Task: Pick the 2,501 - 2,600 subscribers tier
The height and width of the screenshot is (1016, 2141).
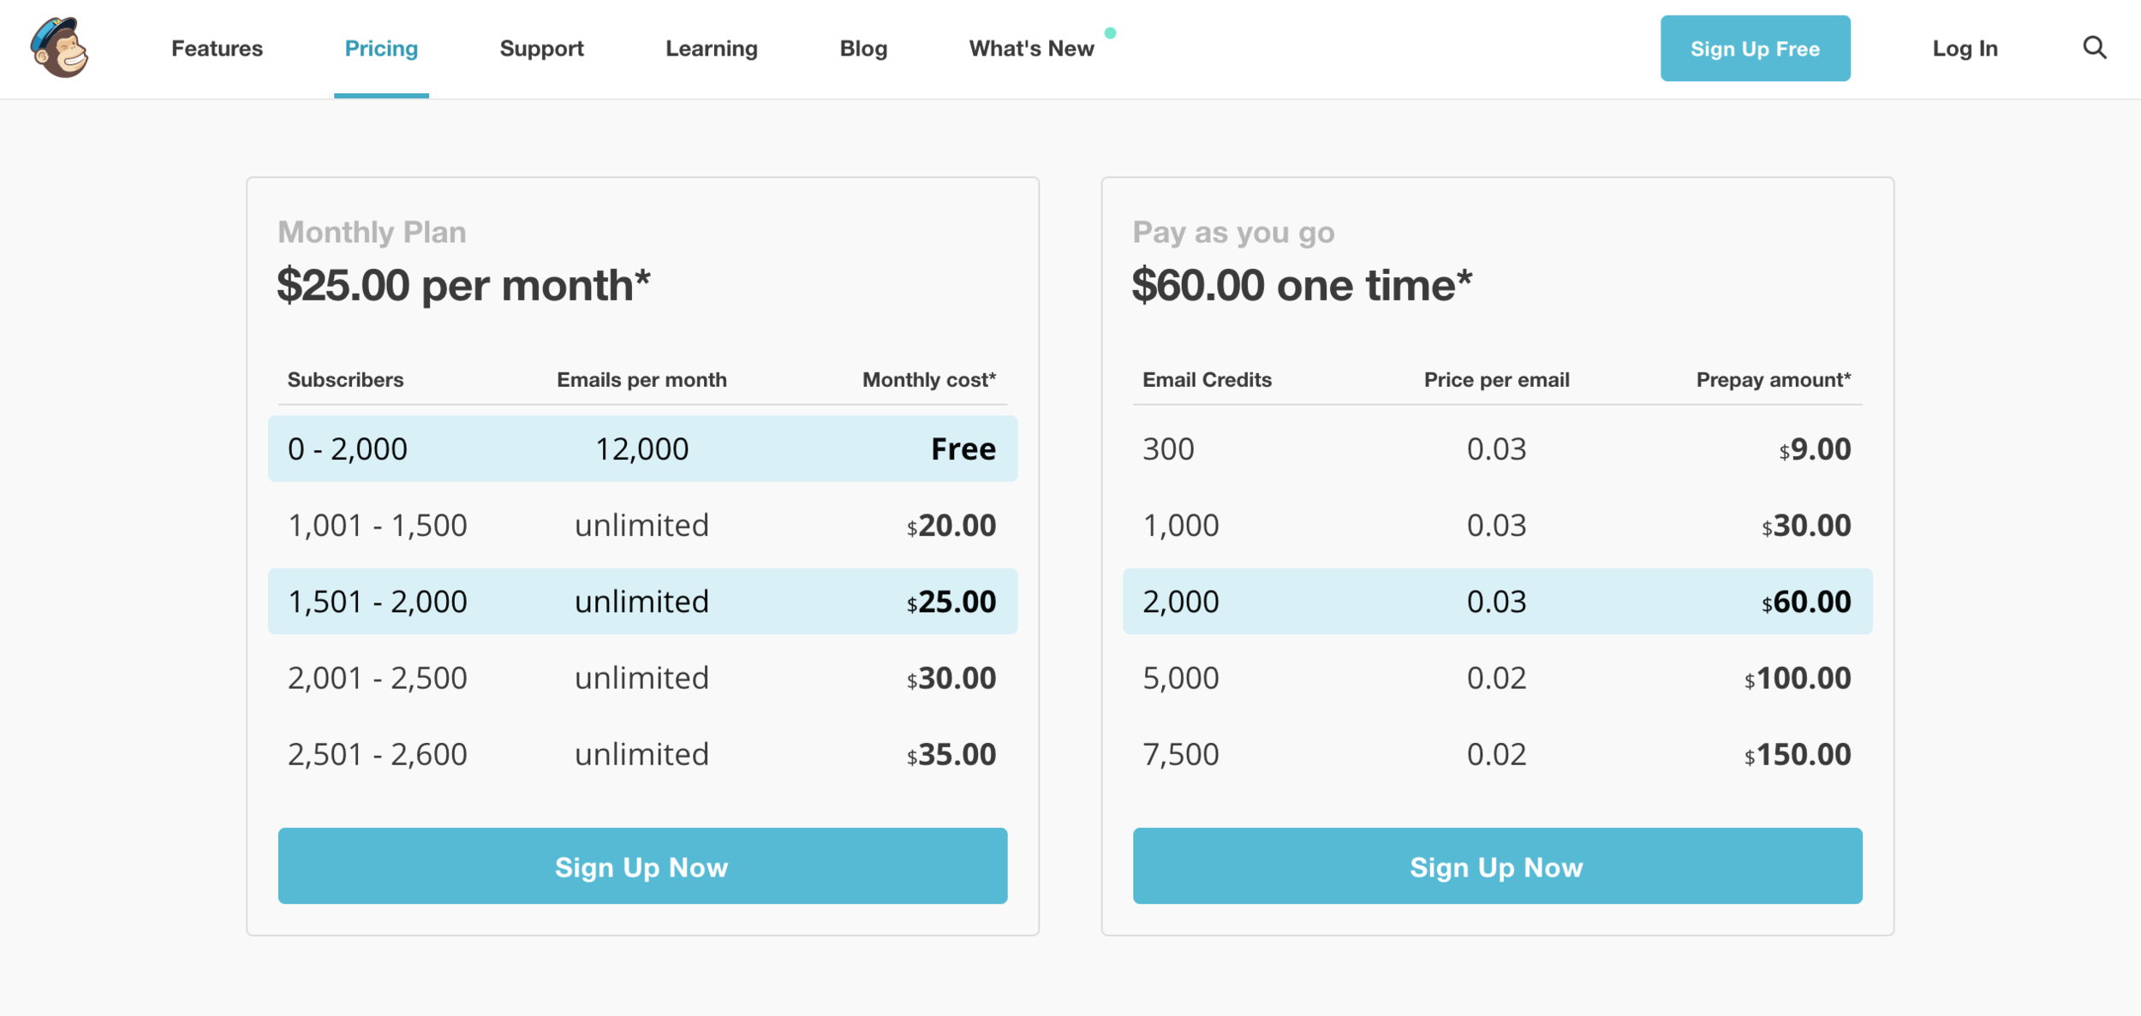Action: [642, 754]
